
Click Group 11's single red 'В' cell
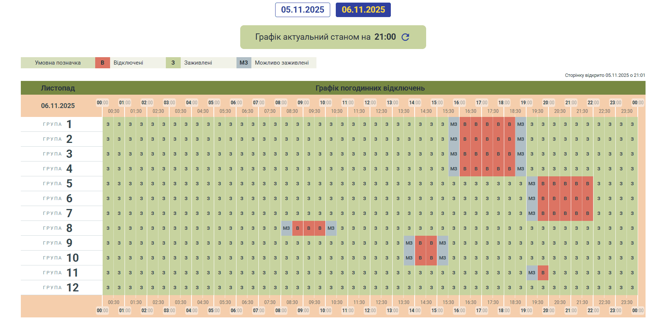point(543,273)
